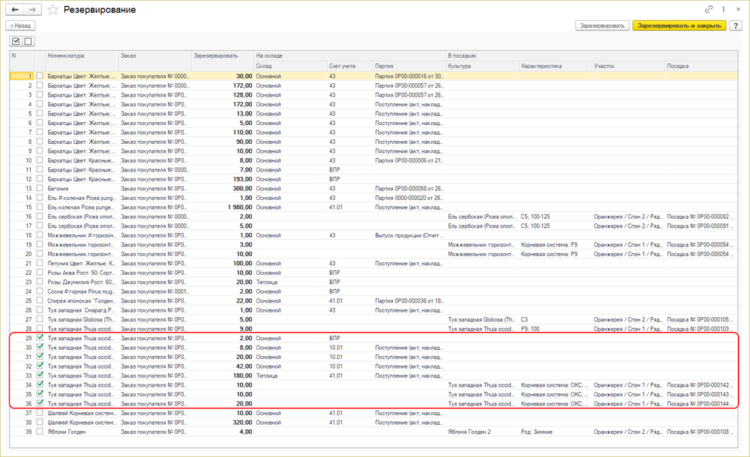Image resolution: width=750 pixels, height=457 pixels.
Task: Click the back arrow navigation icon
Action: click(15, 10)
